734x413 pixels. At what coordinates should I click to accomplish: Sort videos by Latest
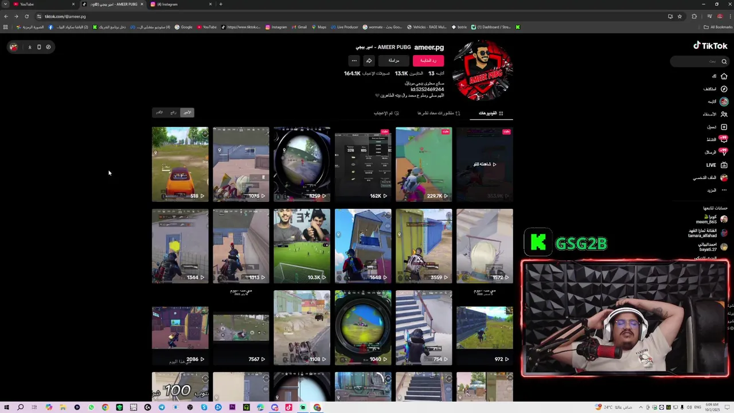[187, 112]
